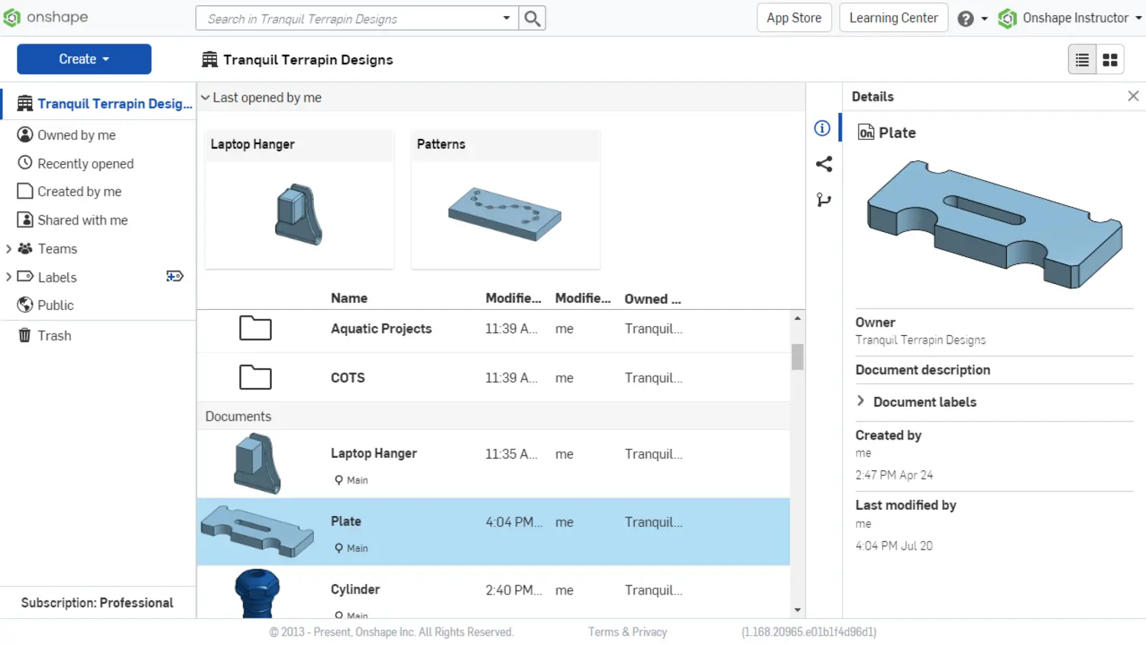This screenshot has width=1146, height=645.
Task: Open the Trash in sidebar
Action: 53,336
